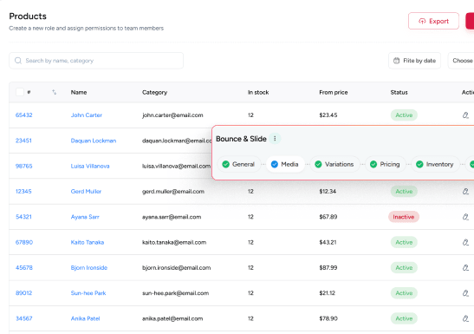Viewport: 474px width, 334px height.
Task: Open the Daquan Lockman link
Action: pos(94,141)
